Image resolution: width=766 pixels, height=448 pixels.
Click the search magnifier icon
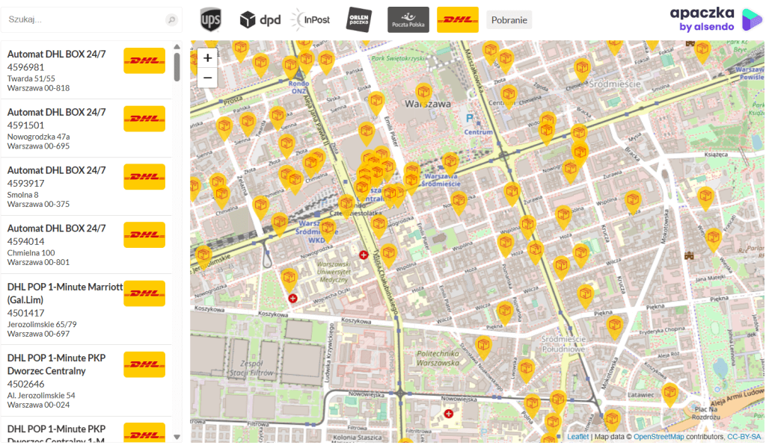point(171,20)
